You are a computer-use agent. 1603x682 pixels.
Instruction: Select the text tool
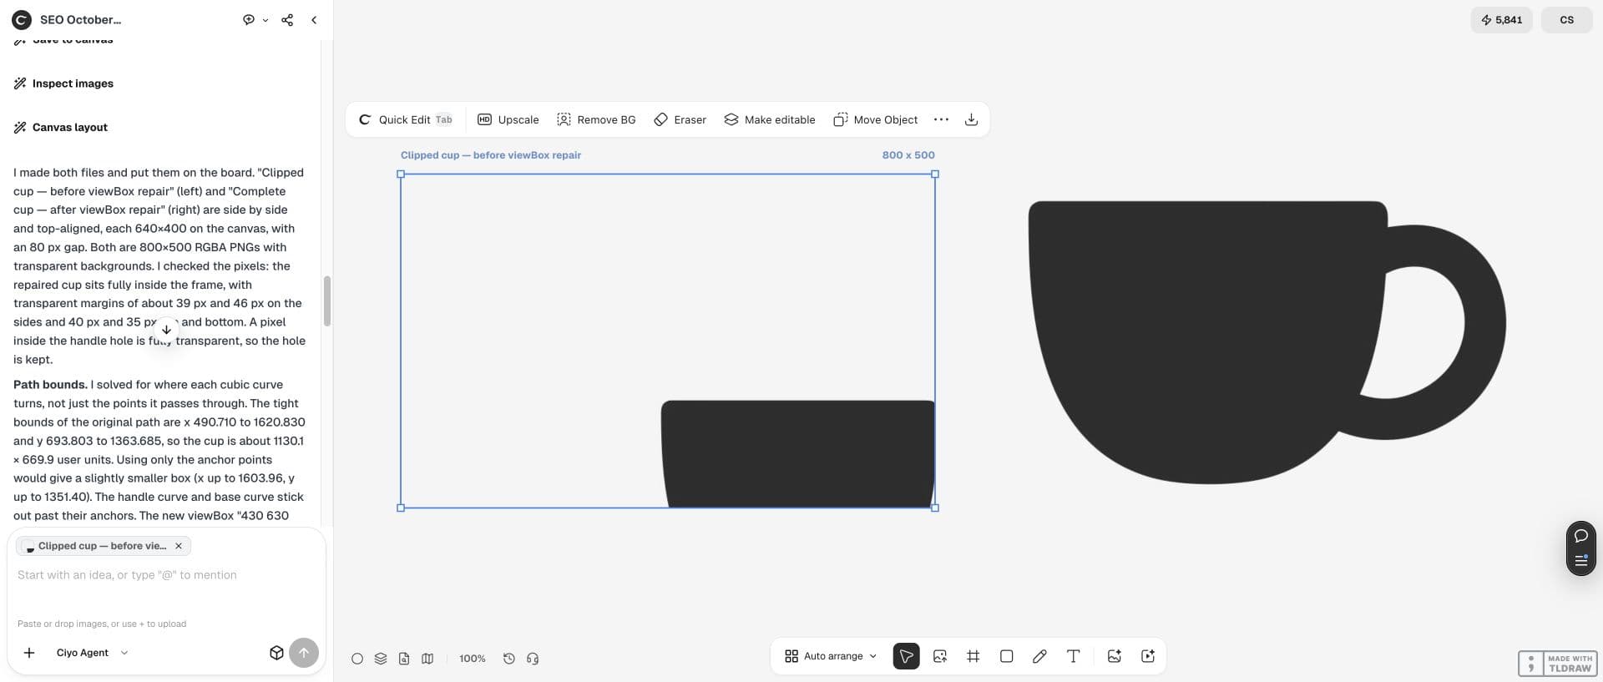coord(1073,656)
